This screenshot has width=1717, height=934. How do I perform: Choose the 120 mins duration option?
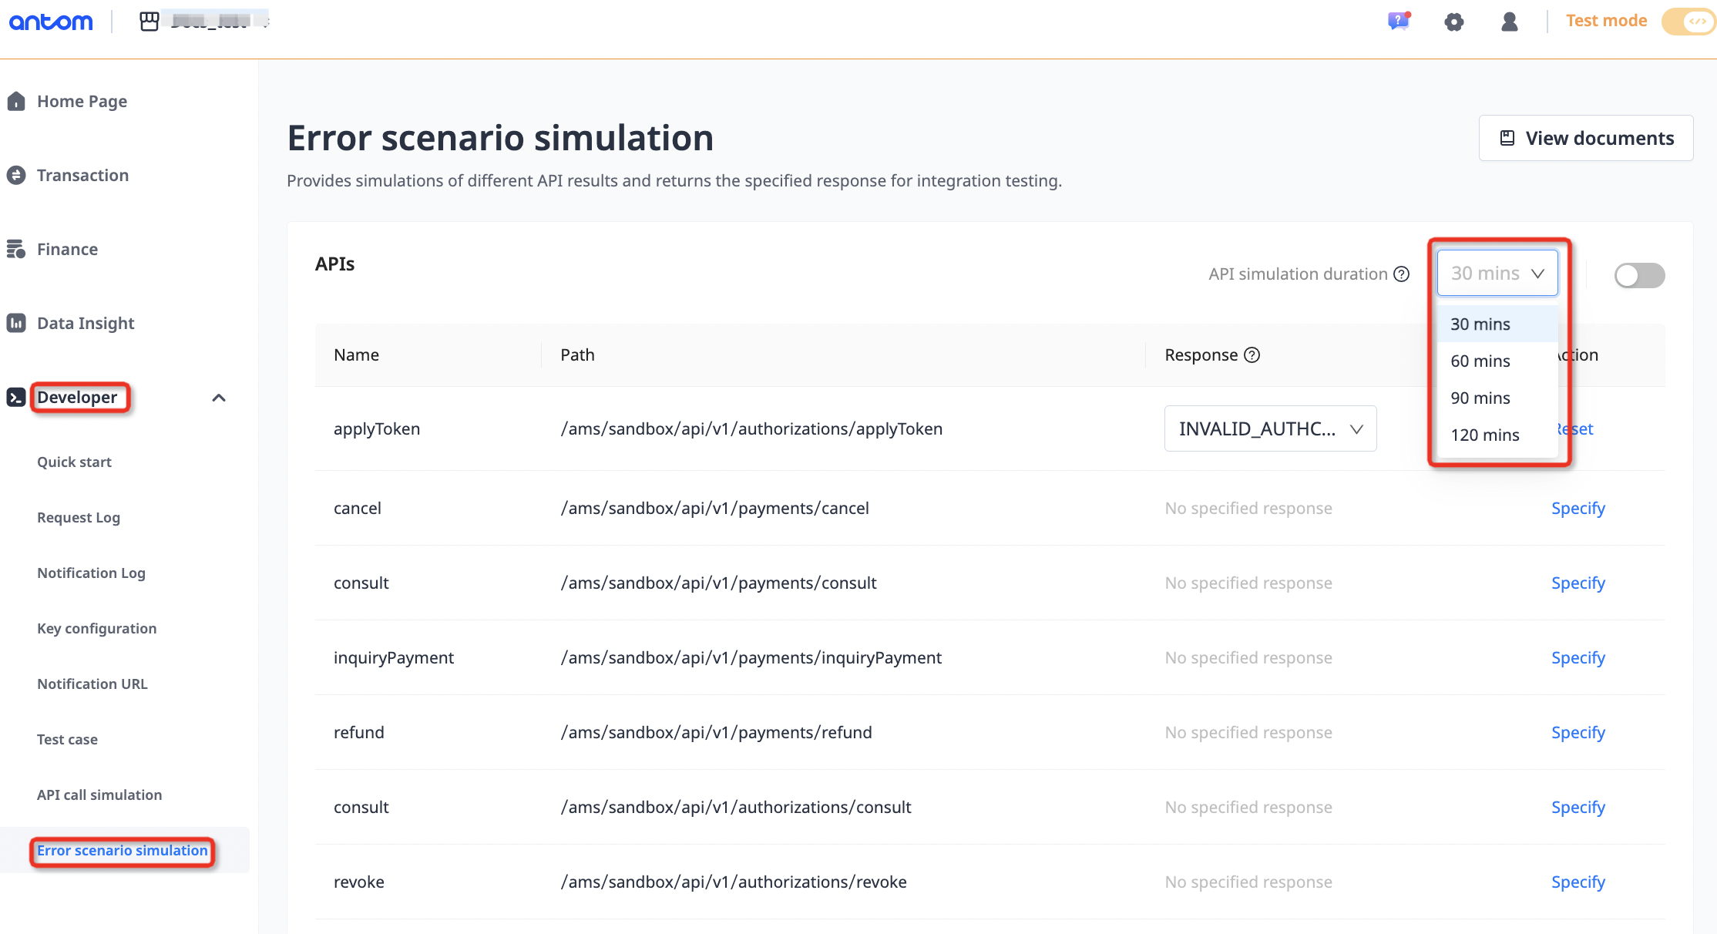(x=1484, y=435)
